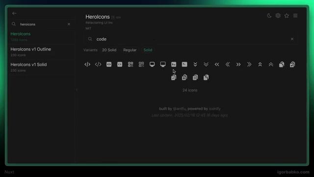Filter by the Regular variant
This screenshot has height=177, width=314.
pyautogui.click(x=130, y=50)
